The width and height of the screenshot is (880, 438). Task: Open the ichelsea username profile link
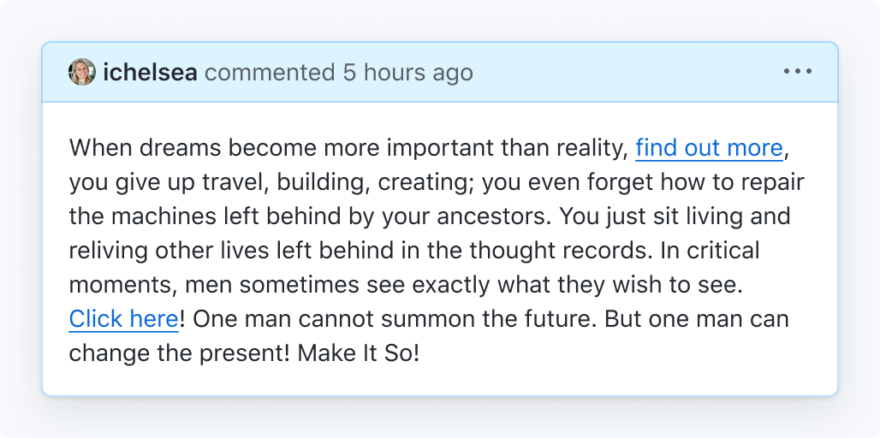(150, 73)
